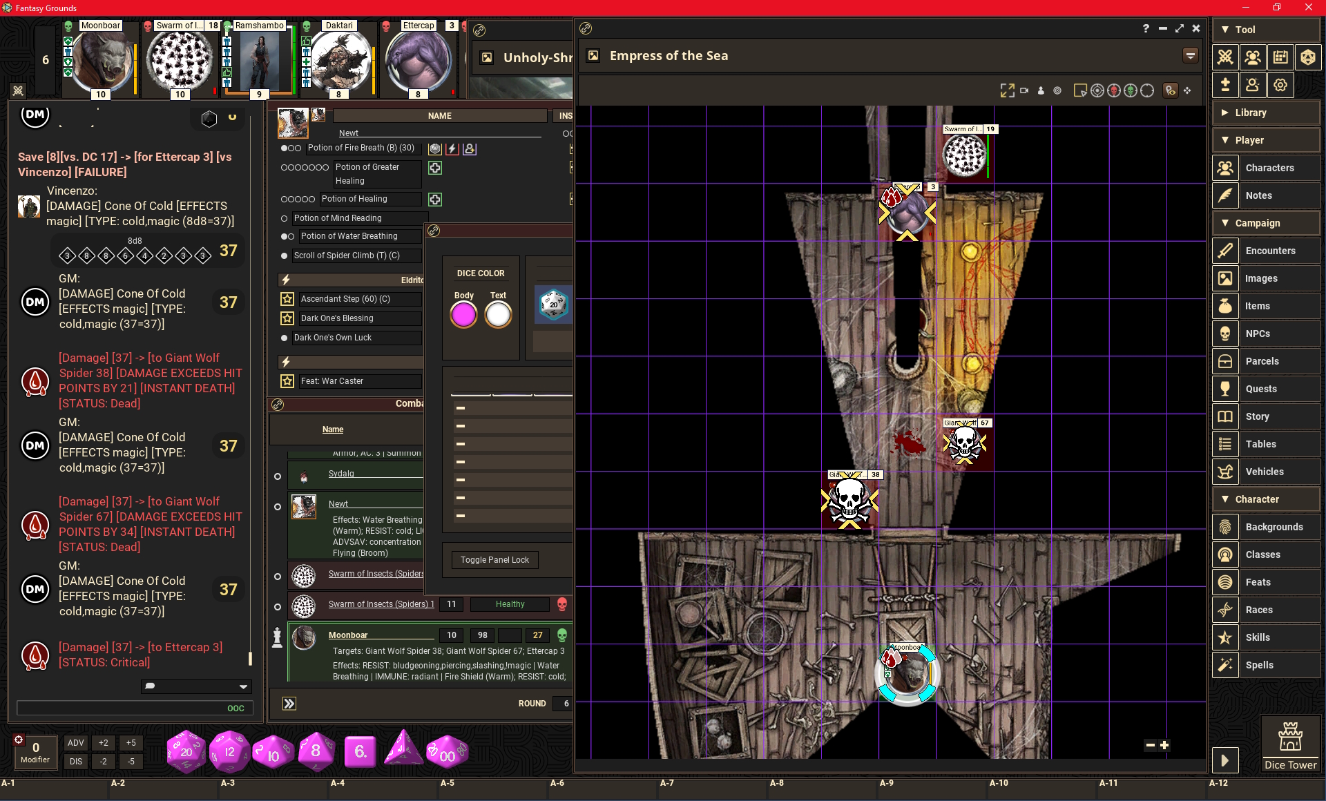Viewport: 1326px width, 801px height.
Task: Open Story in the sidebar
Action: click(x=1267, y=416)
